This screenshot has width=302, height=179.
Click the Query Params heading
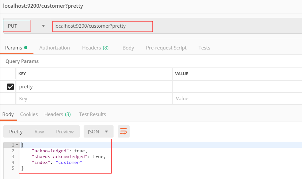click(22, 61)
